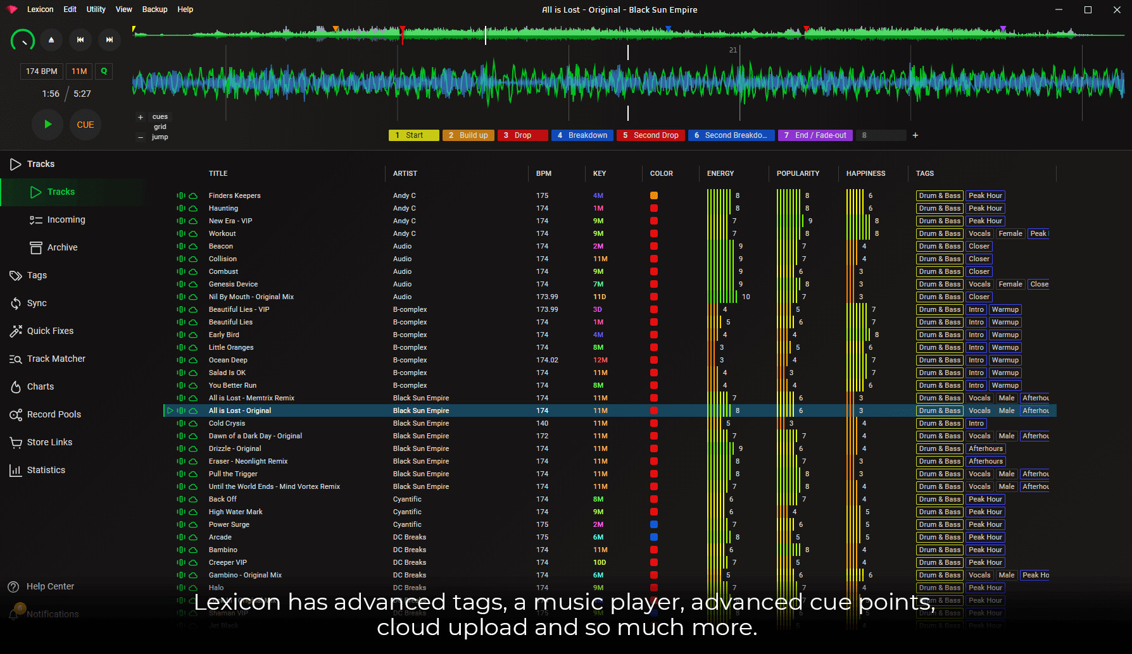
Task: Select cues mode
Action: (160, 117)
